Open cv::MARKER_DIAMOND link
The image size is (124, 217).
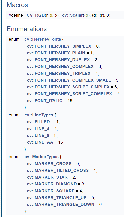(x=52, y=184)
